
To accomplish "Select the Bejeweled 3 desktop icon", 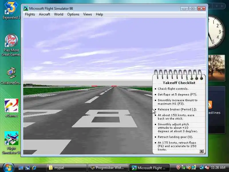I will [11, 10].
